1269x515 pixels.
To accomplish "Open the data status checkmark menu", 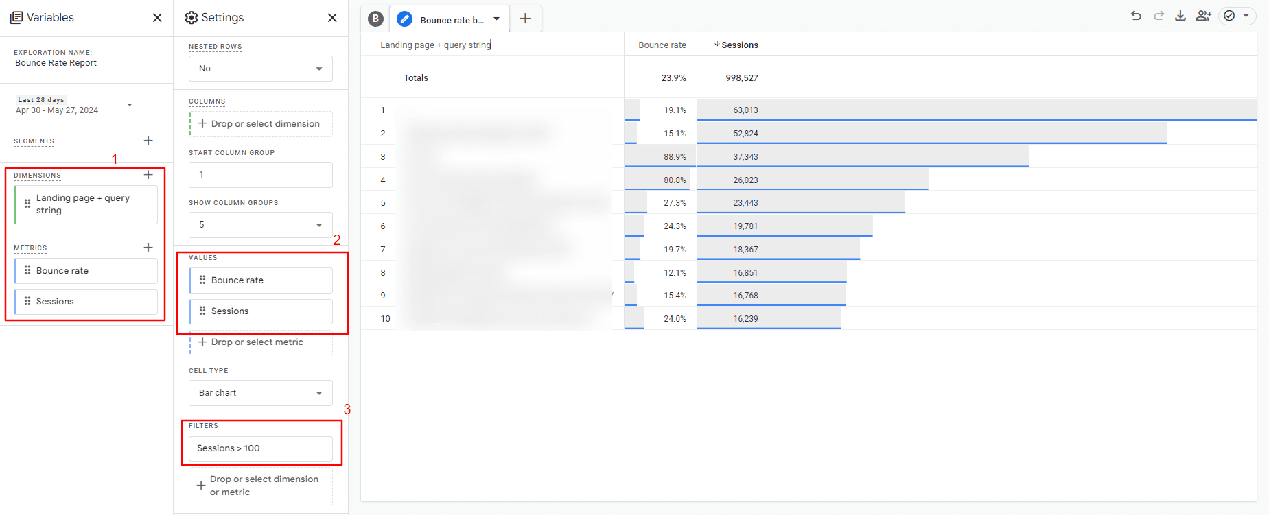I will click(x=1237, y=16).
